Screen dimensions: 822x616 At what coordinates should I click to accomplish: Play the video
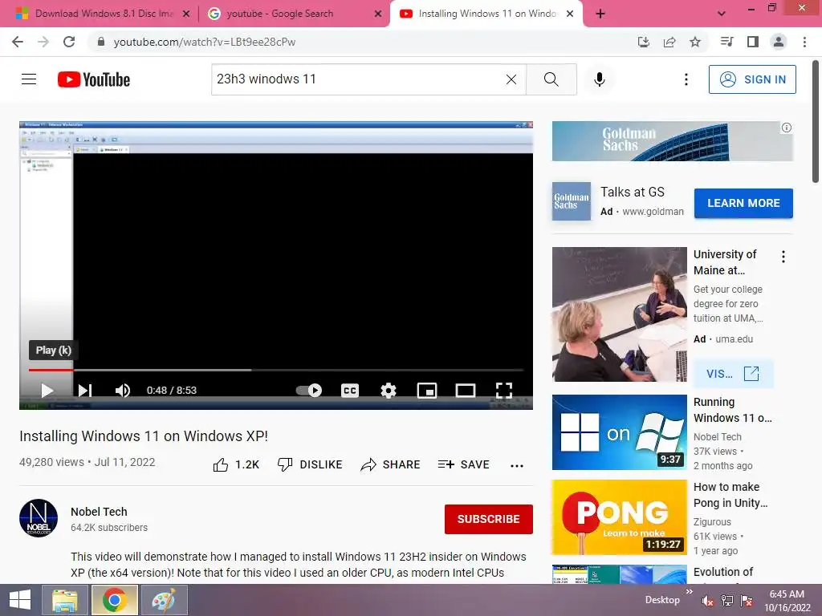click(x=47, y=391)
